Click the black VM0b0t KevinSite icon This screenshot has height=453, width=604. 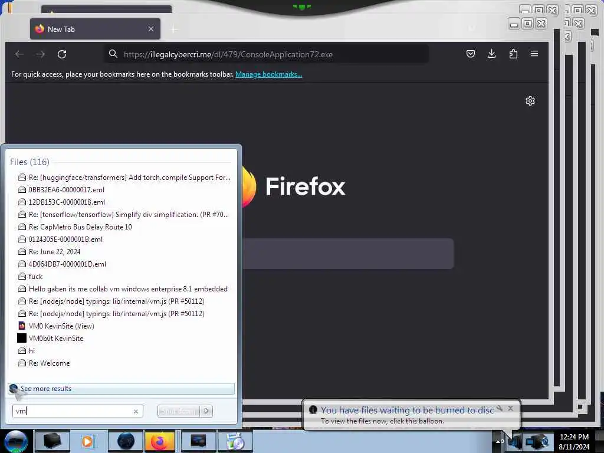(x=22, y=338)
